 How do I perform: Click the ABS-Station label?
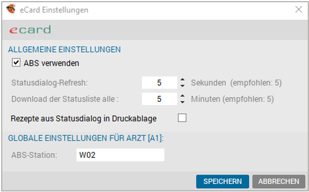point(34,155)
